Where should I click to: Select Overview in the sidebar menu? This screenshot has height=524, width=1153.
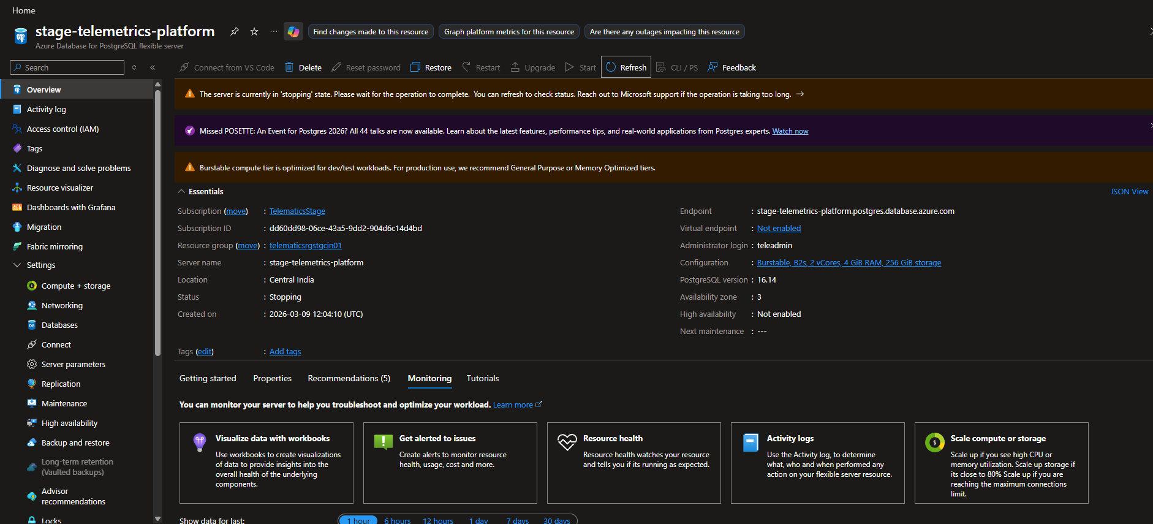(x=77, y=89)
